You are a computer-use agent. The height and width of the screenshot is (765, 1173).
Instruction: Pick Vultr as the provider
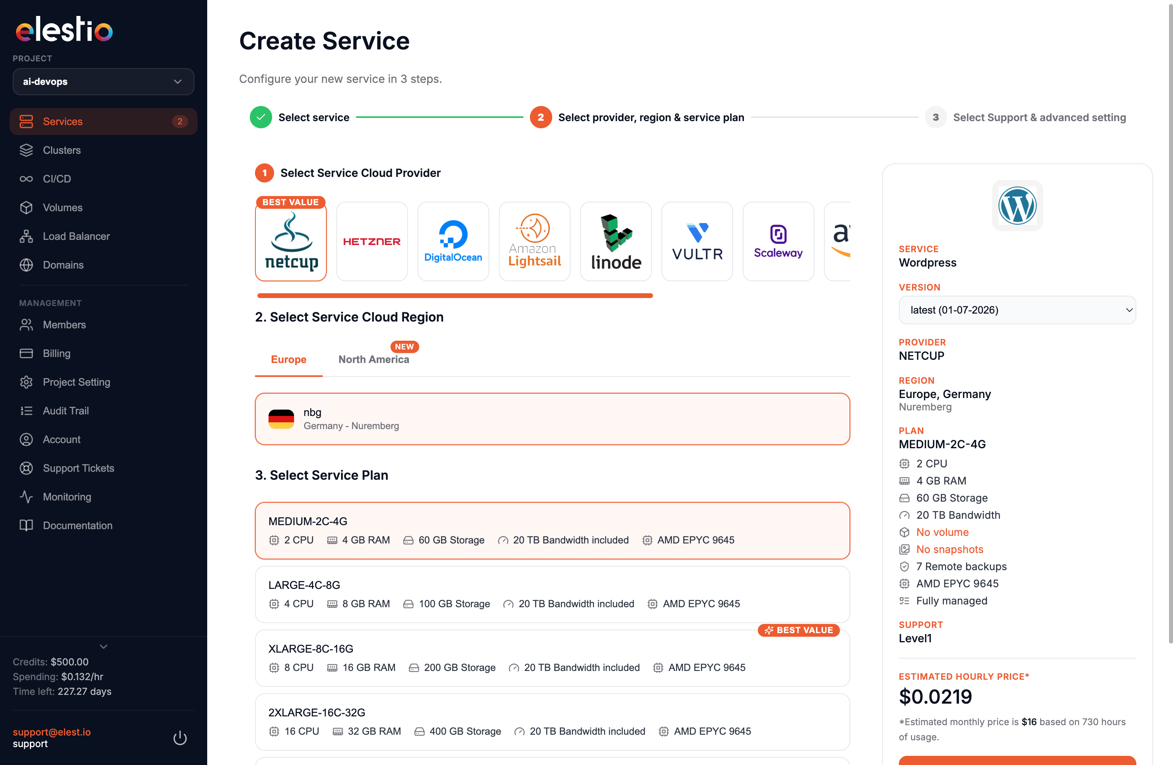[x=697, y=241]
